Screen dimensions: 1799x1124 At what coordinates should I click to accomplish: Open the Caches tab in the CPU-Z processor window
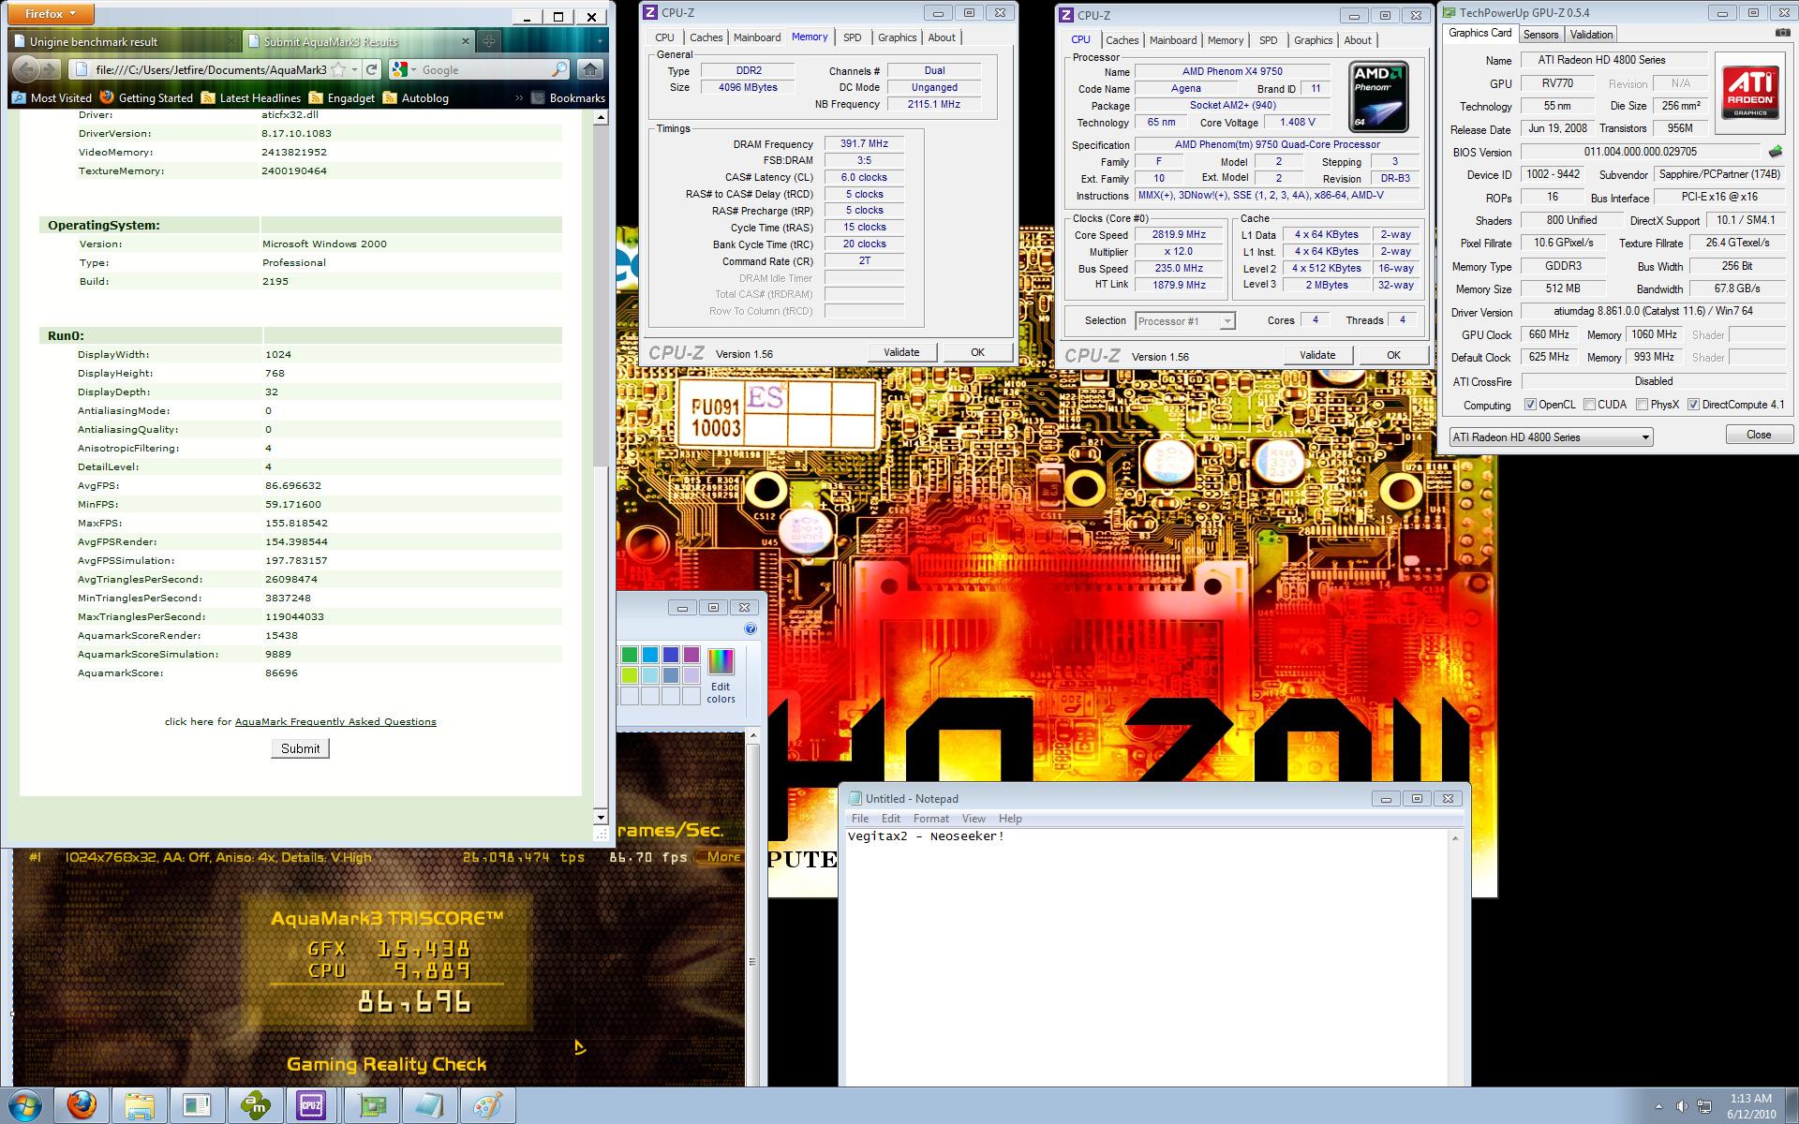coord(1122,40)
